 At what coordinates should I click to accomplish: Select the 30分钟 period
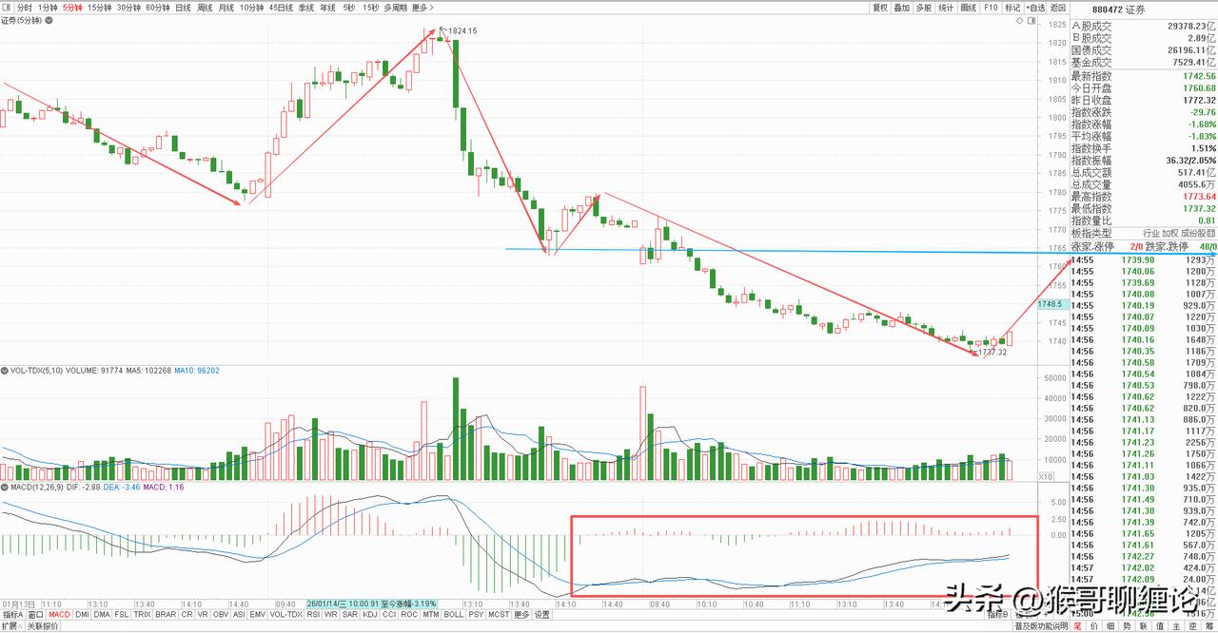[128, 8]
